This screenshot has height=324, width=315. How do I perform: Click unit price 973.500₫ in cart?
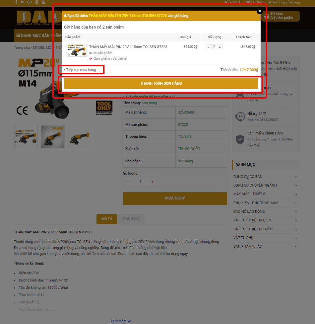(x=191, y=47)
